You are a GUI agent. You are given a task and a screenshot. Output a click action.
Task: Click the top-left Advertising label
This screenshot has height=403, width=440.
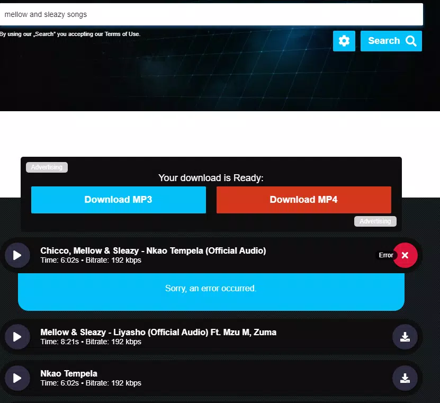(x=47, y=167)
